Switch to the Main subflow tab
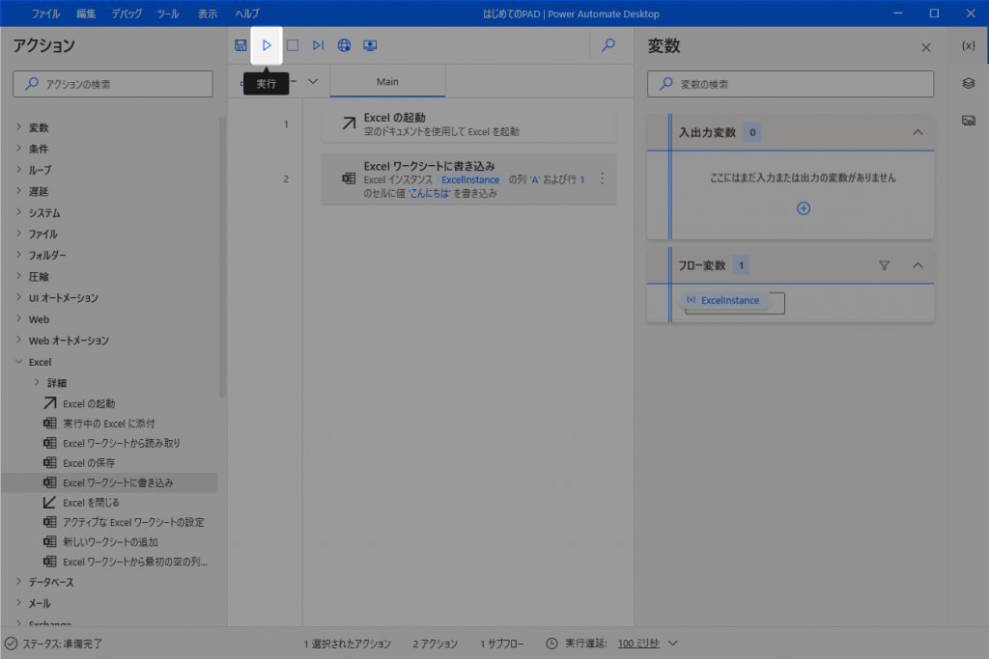Image resolution: width=989 pixels, height=659 pixels. click(x=387, y=82)
